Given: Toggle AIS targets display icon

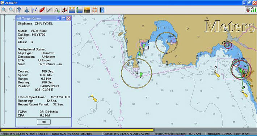Looking at the screenshot, I should (64, 10).
